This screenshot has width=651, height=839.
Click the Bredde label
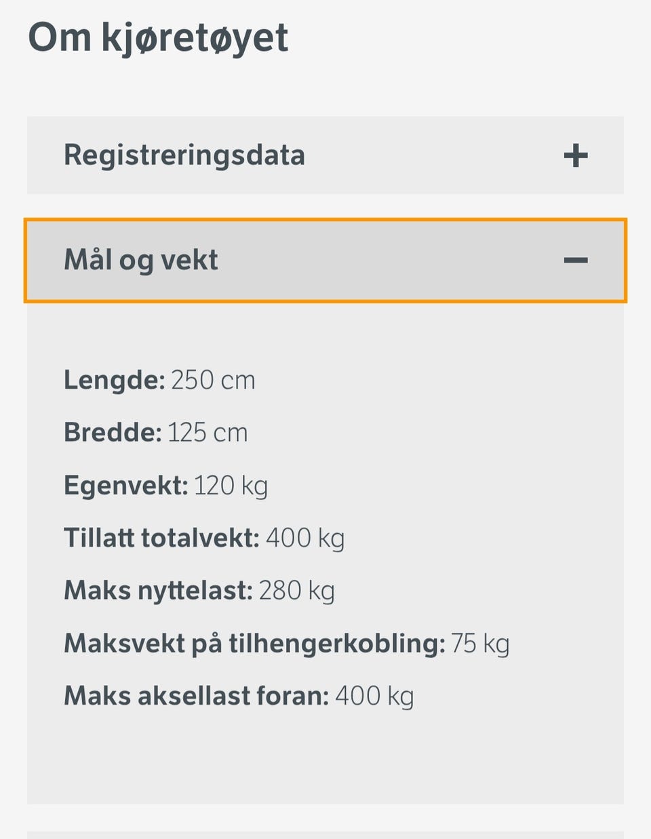tap(113, 433)
